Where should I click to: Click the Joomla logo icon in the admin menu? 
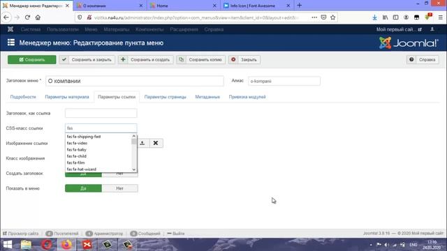tap(10, 29)
